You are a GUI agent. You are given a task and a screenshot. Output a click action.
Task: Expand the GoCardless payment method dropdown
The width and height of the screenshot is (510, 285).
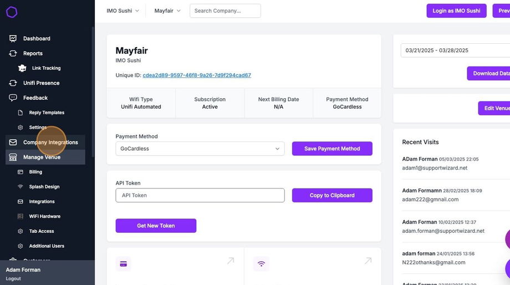pyautogui.click(x=200, y=149)
